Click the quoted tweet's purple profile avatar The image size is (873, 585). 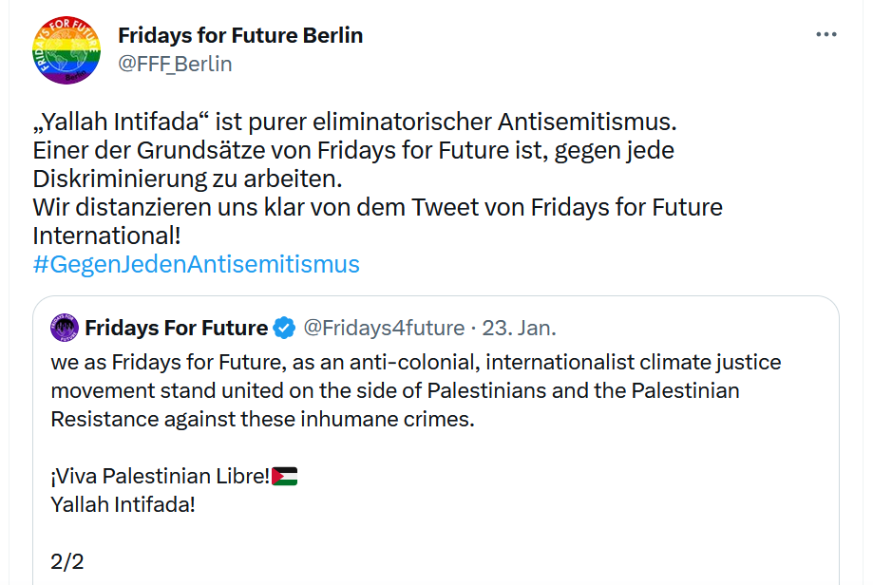pyautogui.click(x=65, y=329)
